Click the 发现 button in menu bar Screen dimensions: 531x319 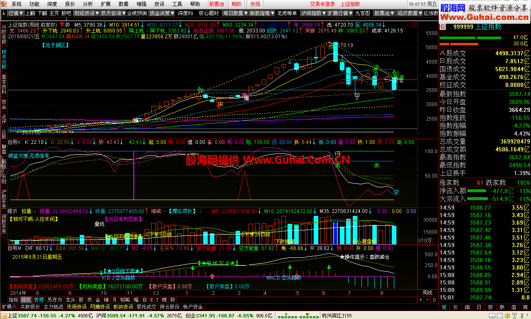255,4
